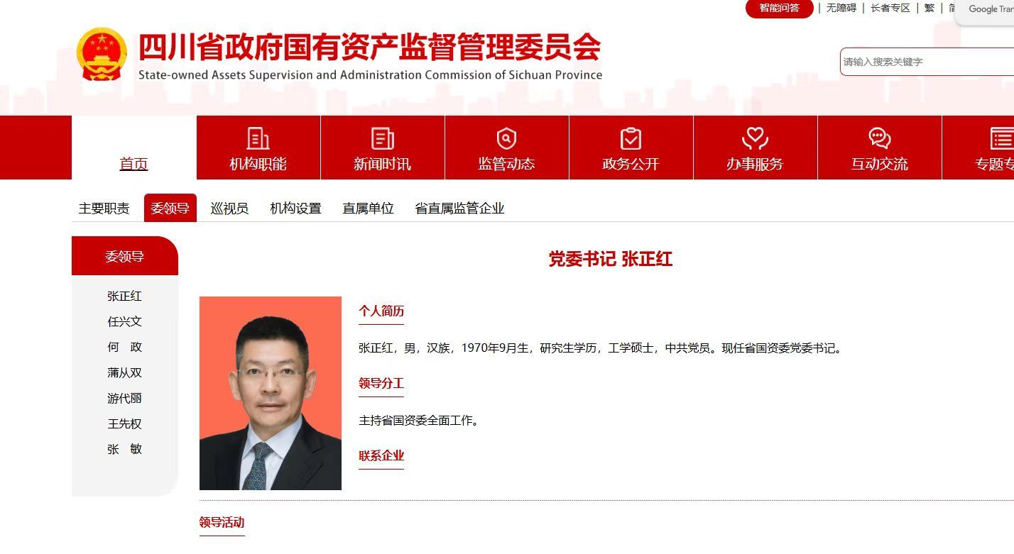Select the 省直属监管企业 tab
Screen dimensions: 1014x554
[x=459, y=209]
